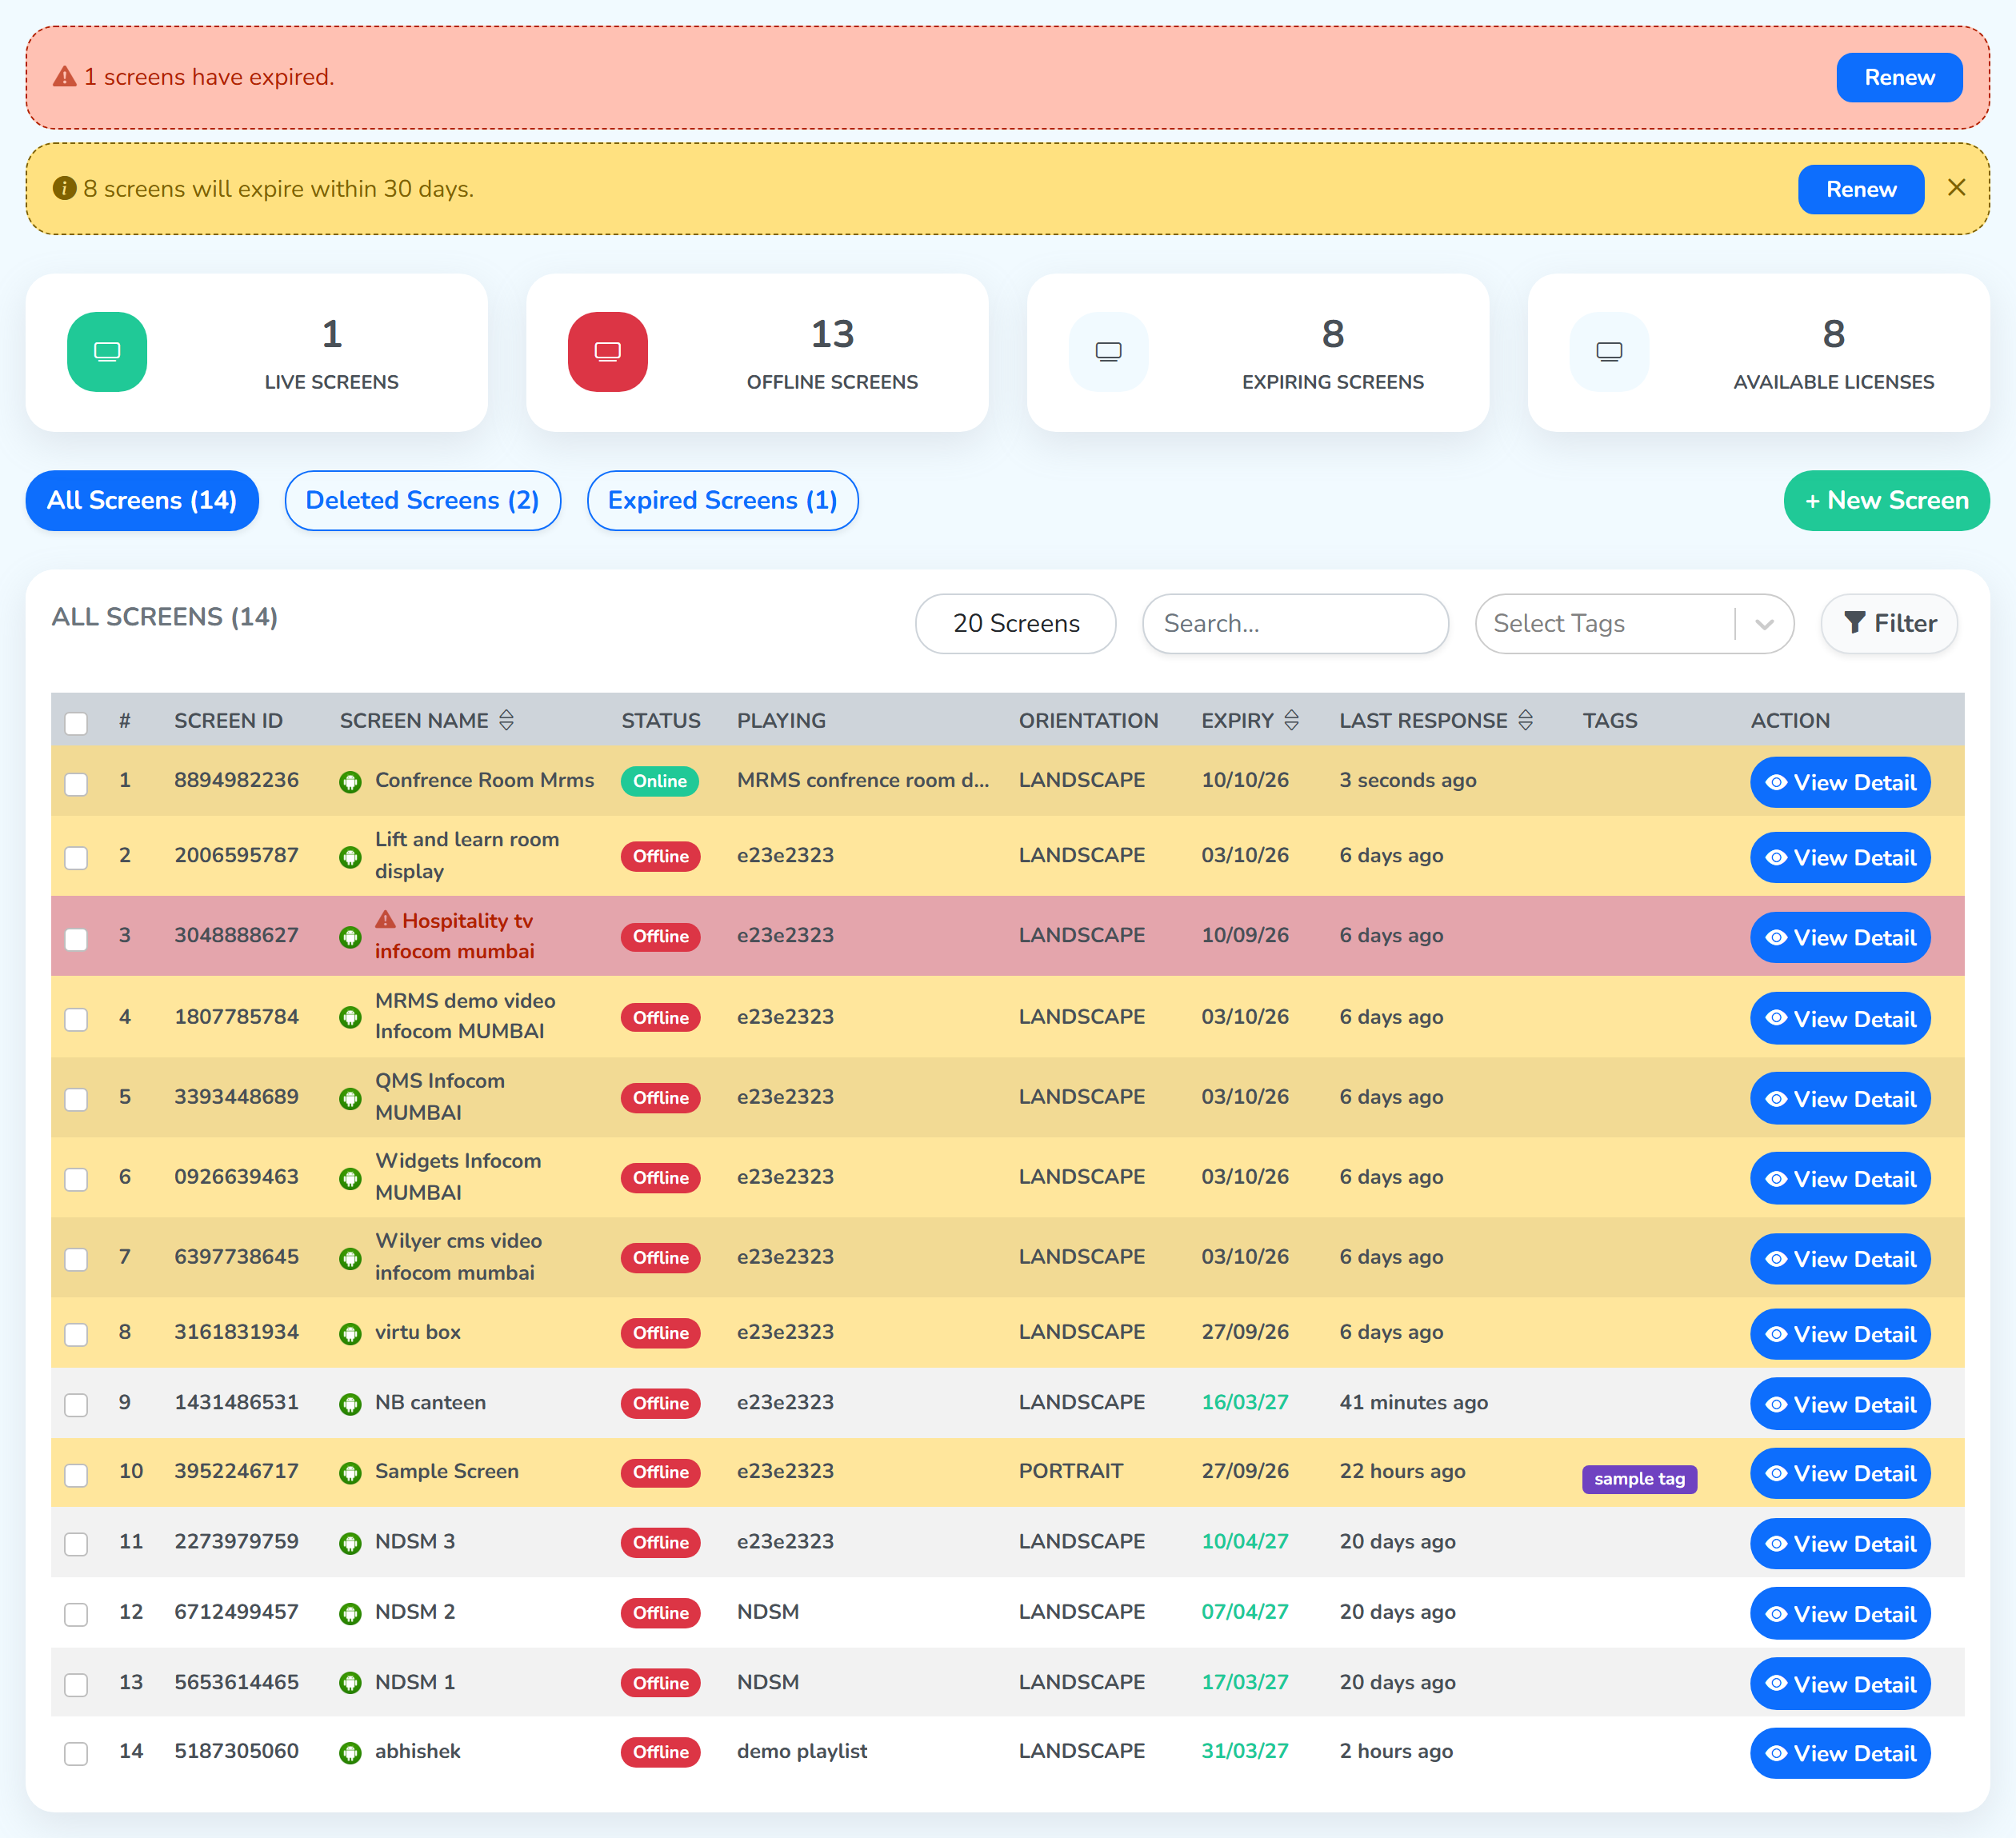Click Android icon beside NB canteen
Image resolution: width=2016 pixels, height=1838 pixels.
350,1404
